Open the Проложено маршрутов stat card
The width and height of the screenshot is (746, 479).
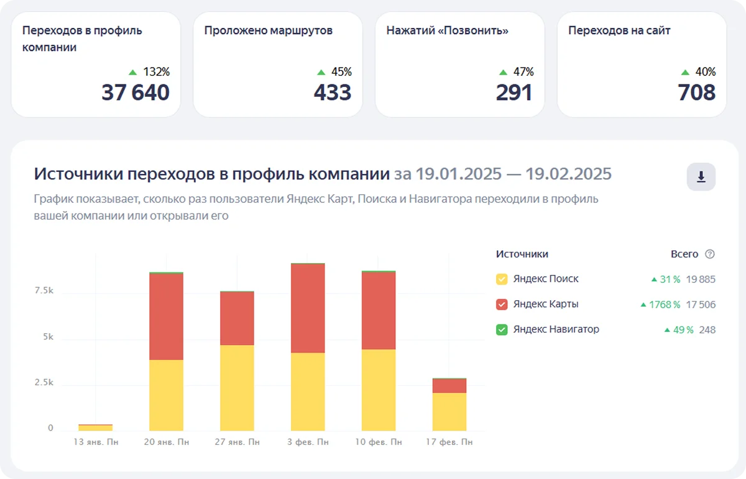(278, 65)
